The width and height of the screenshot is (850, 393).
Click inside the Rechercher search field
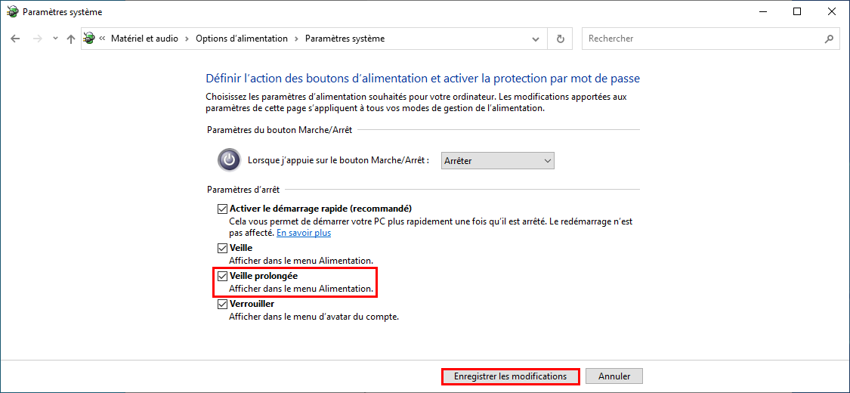tap(703, 39)
